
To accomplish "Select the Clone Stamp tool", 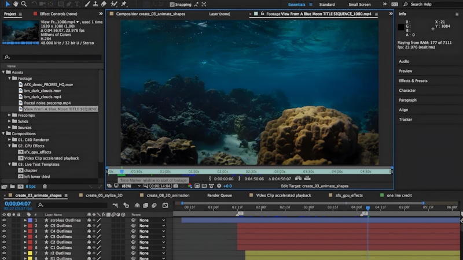I will pyautogui.click(x=95, y=4).
